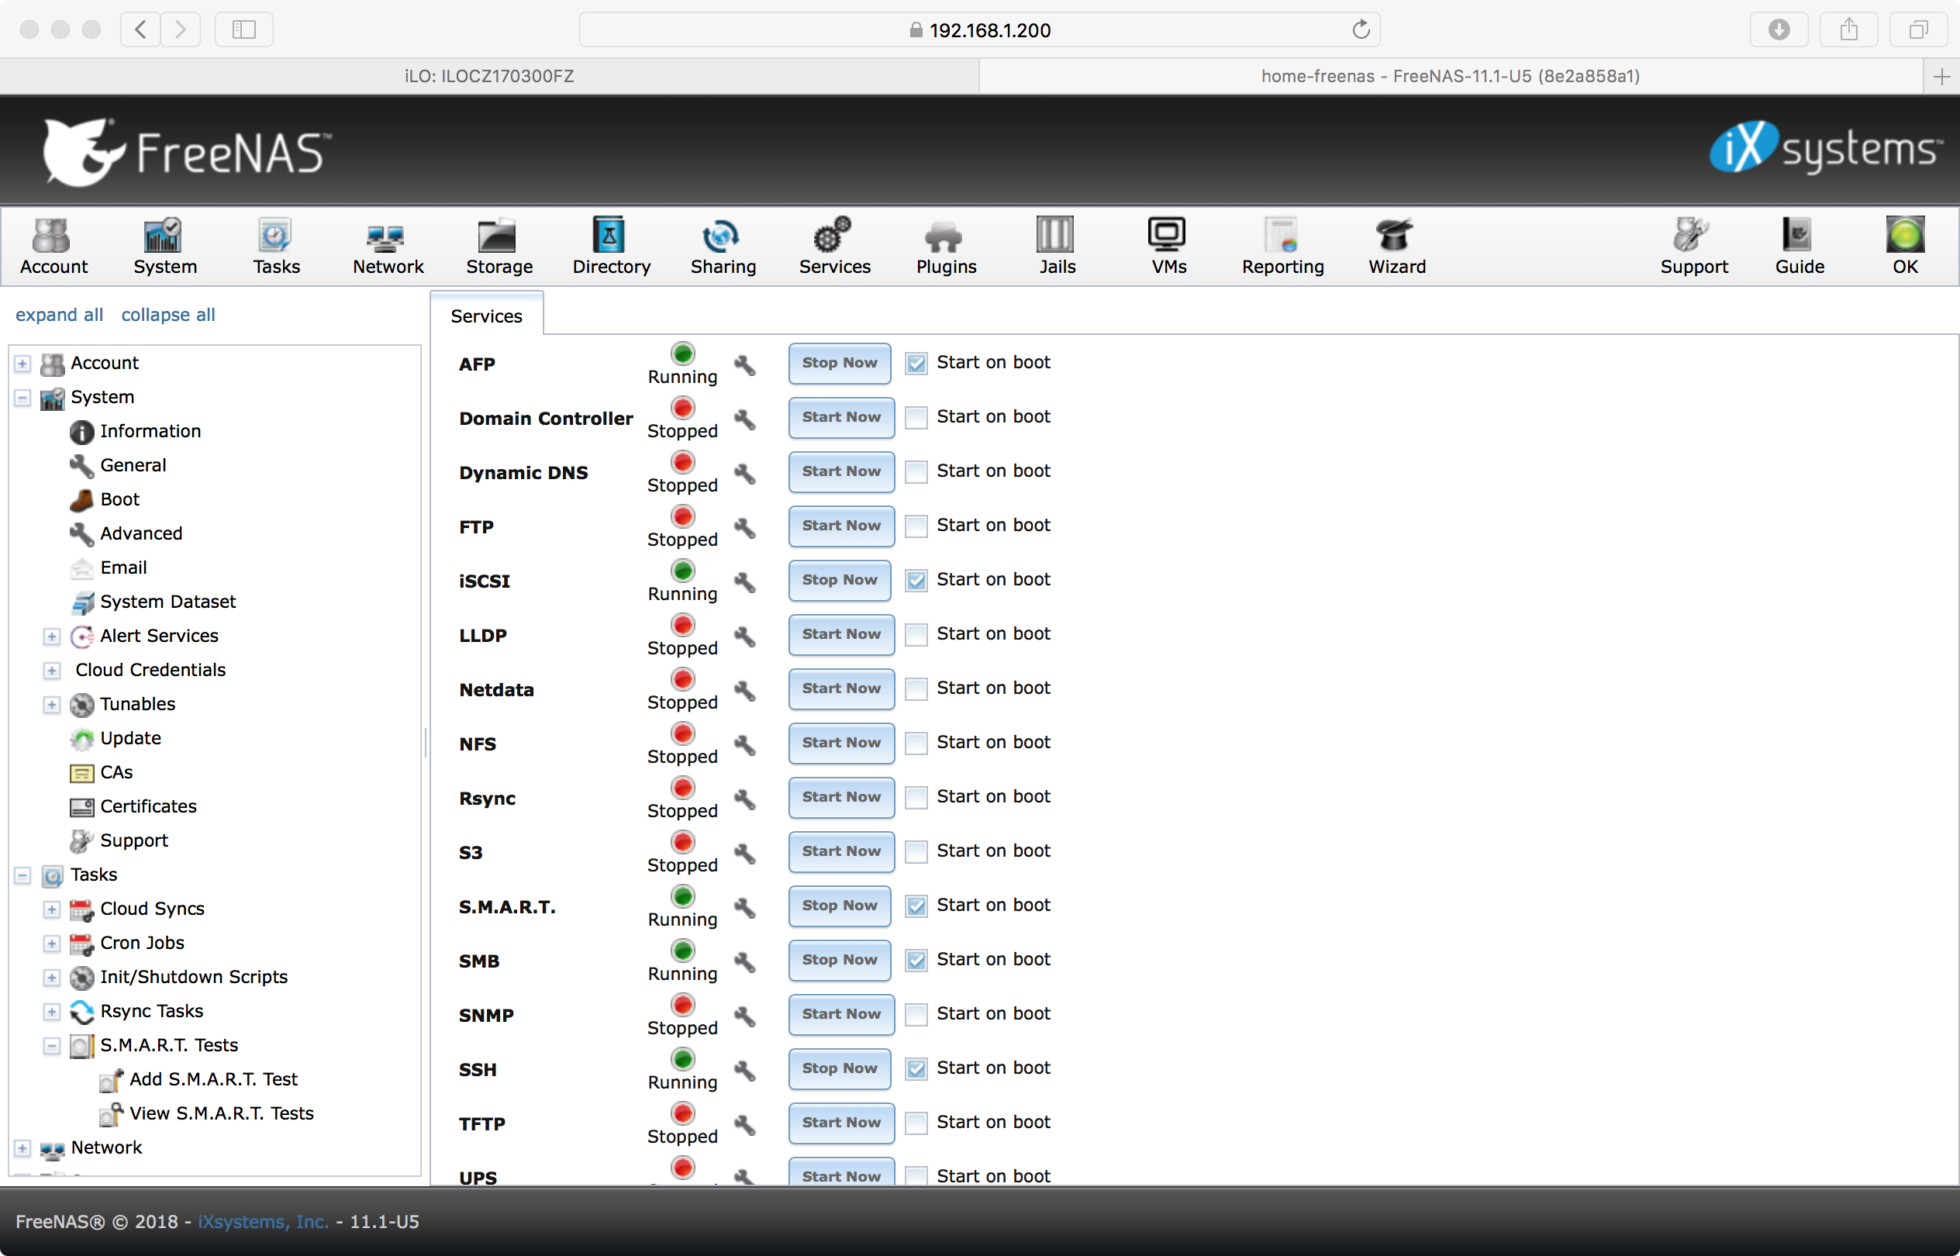Toggle the Safari sidebar button
The height and width of the screenshot is (1256, 1960).
coord(244,30)
